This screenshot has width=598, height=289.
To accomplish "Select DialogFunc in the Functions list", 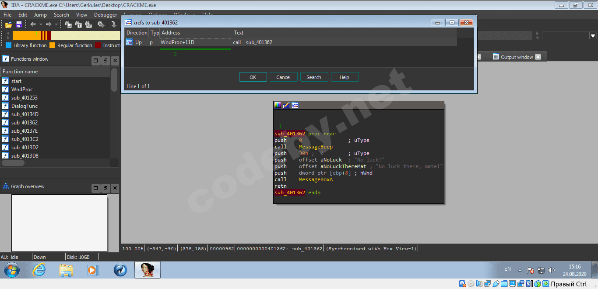I will click(25, 106).
